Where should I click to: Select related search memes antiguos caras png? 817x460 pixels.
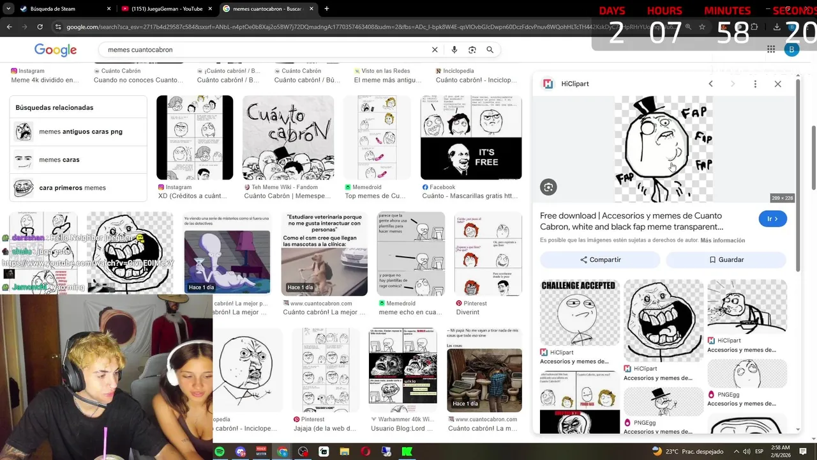[79, 132]
